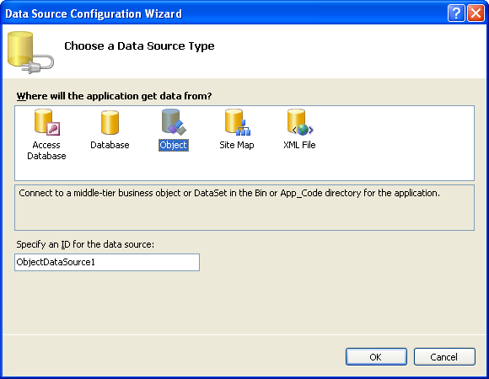489x379 pixels.
Task: Click the wizard database plug header icon
Action: point(30,52)
